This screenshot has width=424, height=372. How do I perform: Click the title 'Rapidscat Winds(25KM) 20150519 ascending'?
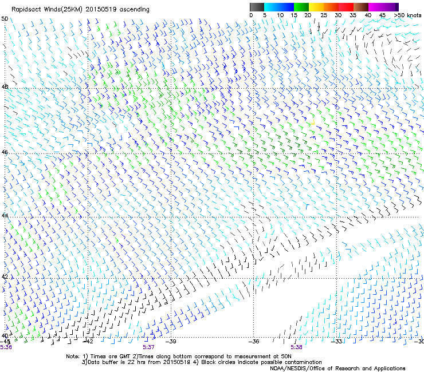pos(80,10)
